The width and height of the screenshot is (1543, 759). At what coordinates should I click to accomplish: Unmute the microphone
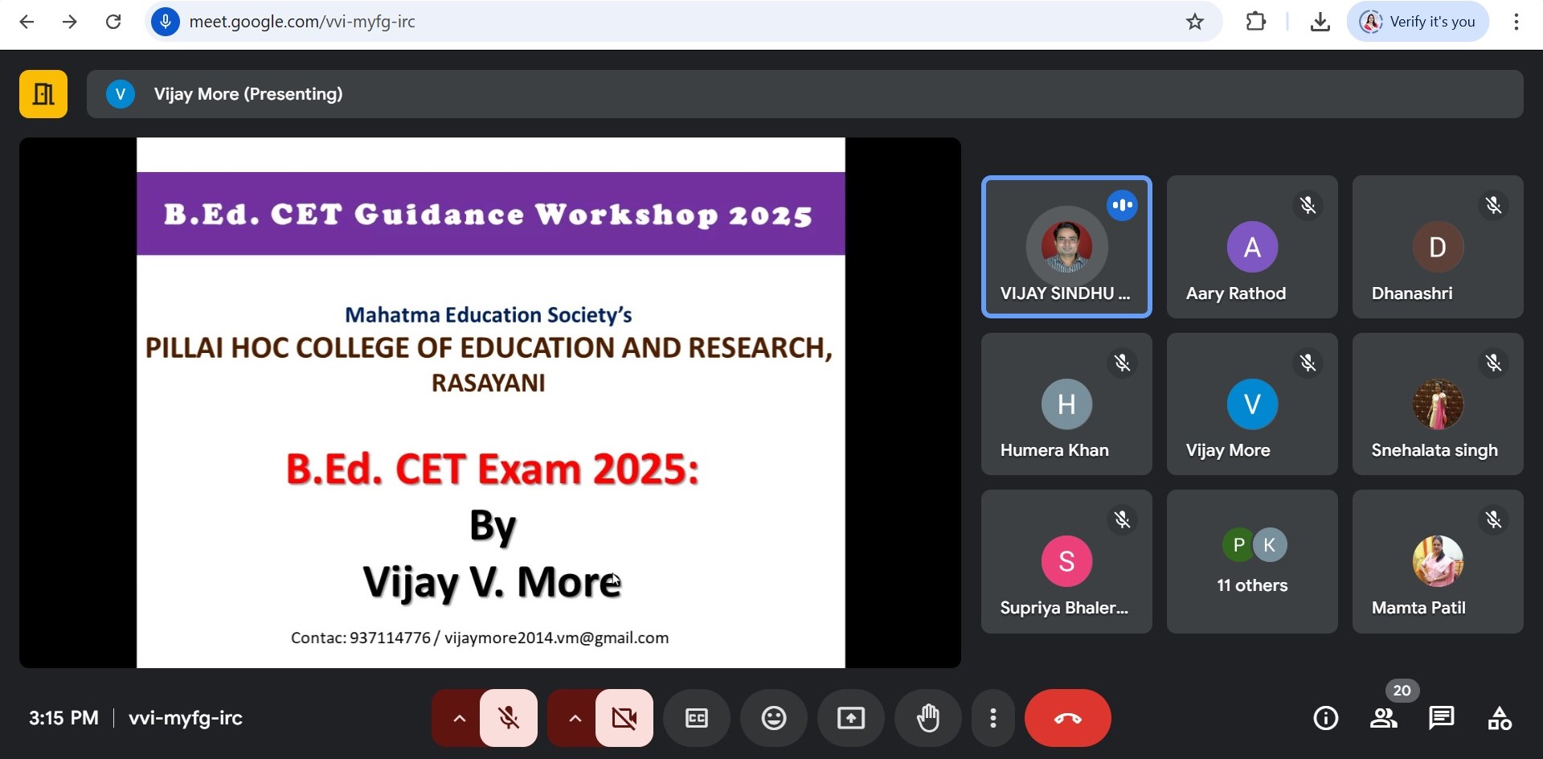pos(509,718)
